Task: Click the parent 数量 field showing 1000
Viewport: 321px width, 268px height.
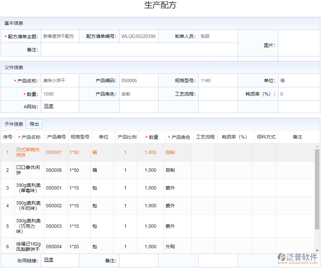Action: (60, 94)
